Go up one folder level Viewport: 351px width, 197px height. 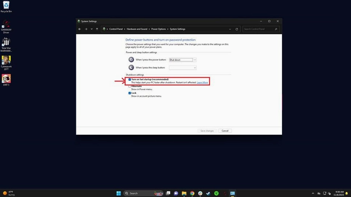click(x=97, y=29)
